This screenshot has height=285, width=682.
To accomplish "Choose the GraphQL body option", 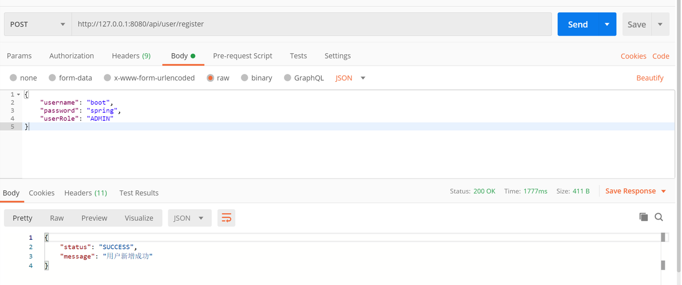I will tap(288, 78).
